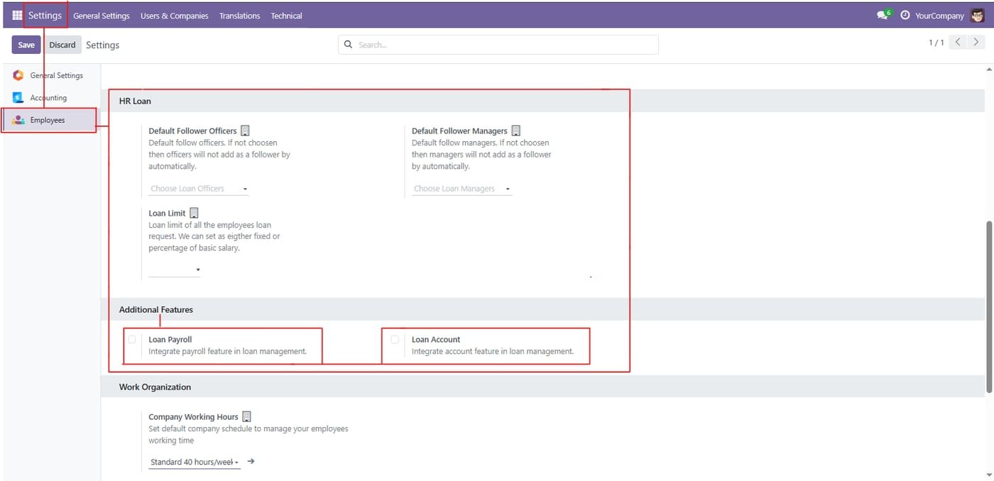Image resolution: width=994 pixels, height=481 pixels.
Task: Enable the Loan Payroll checkbox
Action: 132,339
